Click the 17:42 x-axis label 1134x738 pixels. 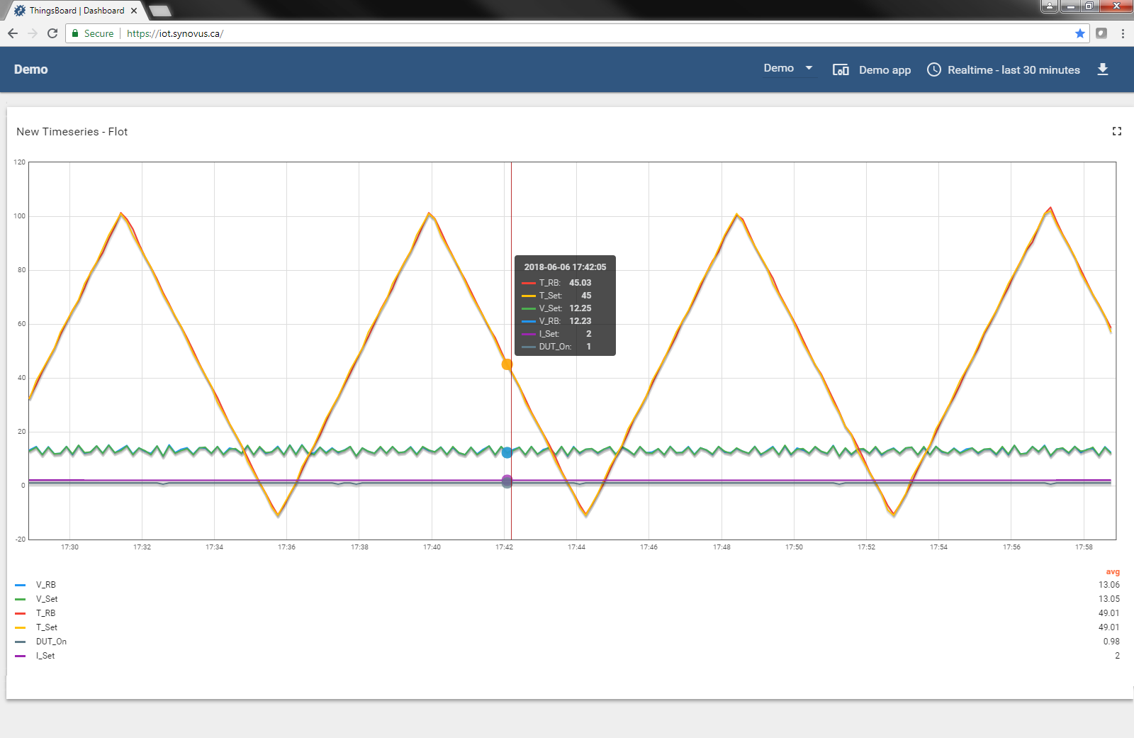coord(504,547)
